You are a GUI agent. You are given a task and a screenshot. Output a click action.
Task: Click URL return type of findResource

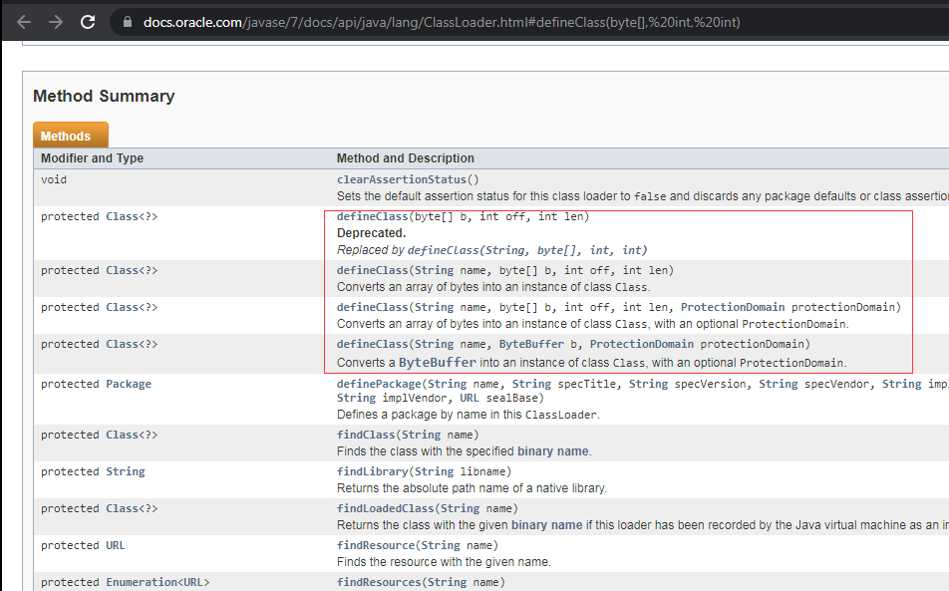point(116,545)
